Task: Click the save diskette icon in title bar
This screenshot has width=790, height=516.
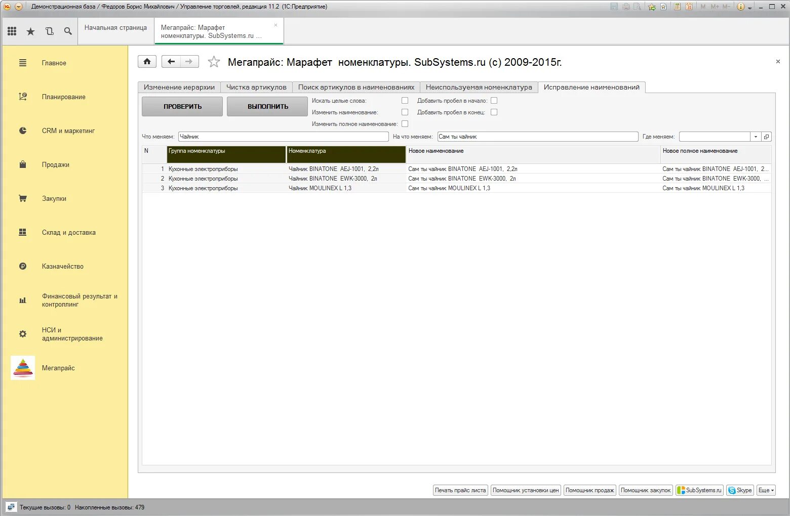Action: click(614, 7)
